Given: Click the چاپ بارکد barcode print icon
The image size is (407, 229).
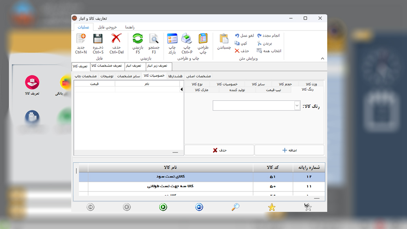Looking at the screenshot, I should (x=172, y=39).
